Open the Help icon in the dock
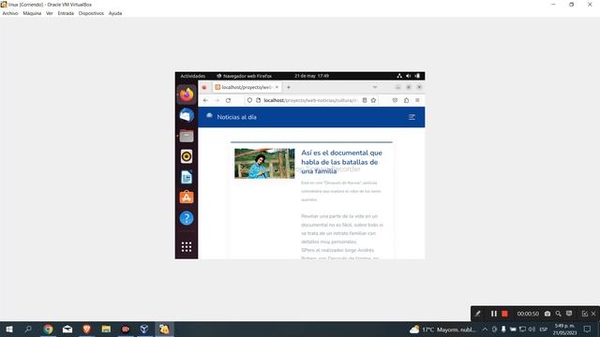Image resolution: width=600 pixels, height=337 pixels. coord(187,218)
